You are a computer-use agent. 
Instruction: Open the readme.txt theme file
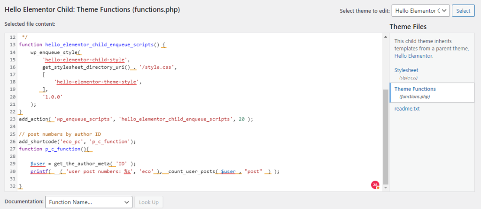point(407,108)
